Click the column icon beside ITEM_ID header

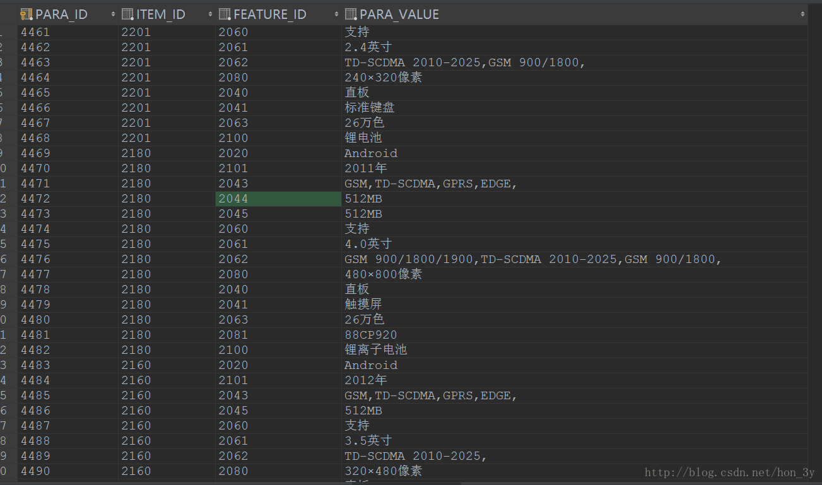point(127,15)
